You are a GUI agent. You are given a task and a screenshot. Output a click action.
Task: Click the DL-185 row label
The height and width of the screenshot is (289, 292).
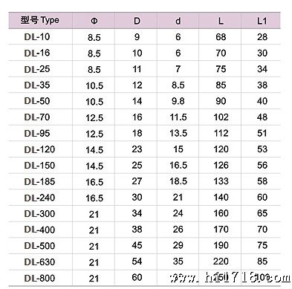pyautogui.click(x=39, y=181)
